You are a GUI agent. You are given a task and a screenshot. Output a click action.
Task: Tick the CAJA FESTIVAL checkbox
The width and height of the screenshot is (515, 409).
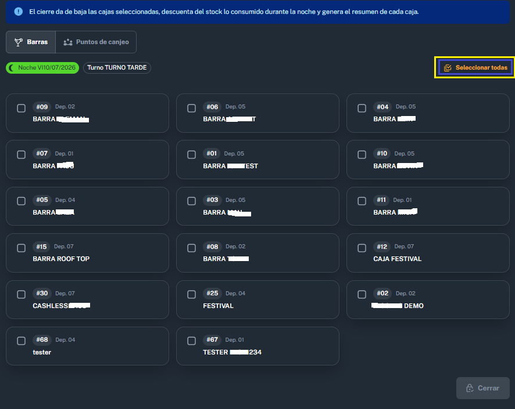click(x=362, y=248)
